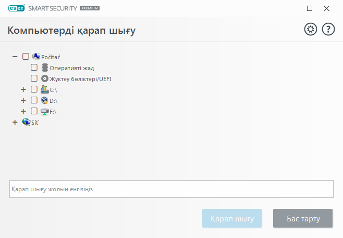The height and width of the screenshot is (238, 343).
Task: Collapse the Počítač tree node
Action: (x=15, y=56)
